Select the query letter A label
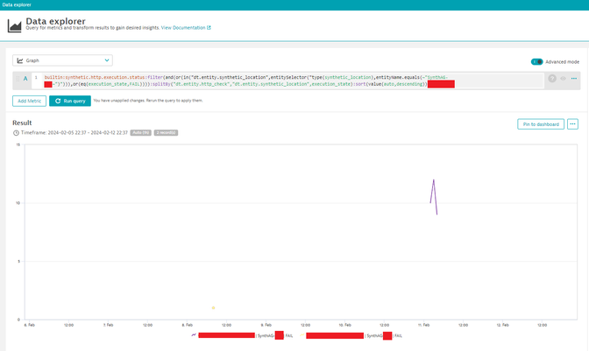The height and width of the screenshot is (351, 589). pos(24,78)
